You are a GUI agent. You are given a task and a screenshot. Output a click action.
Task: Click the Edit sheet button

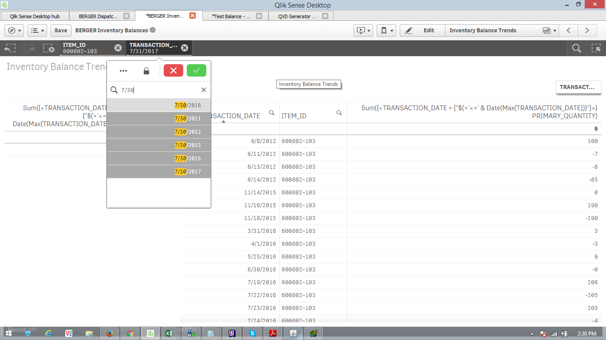tap(422, 31)
